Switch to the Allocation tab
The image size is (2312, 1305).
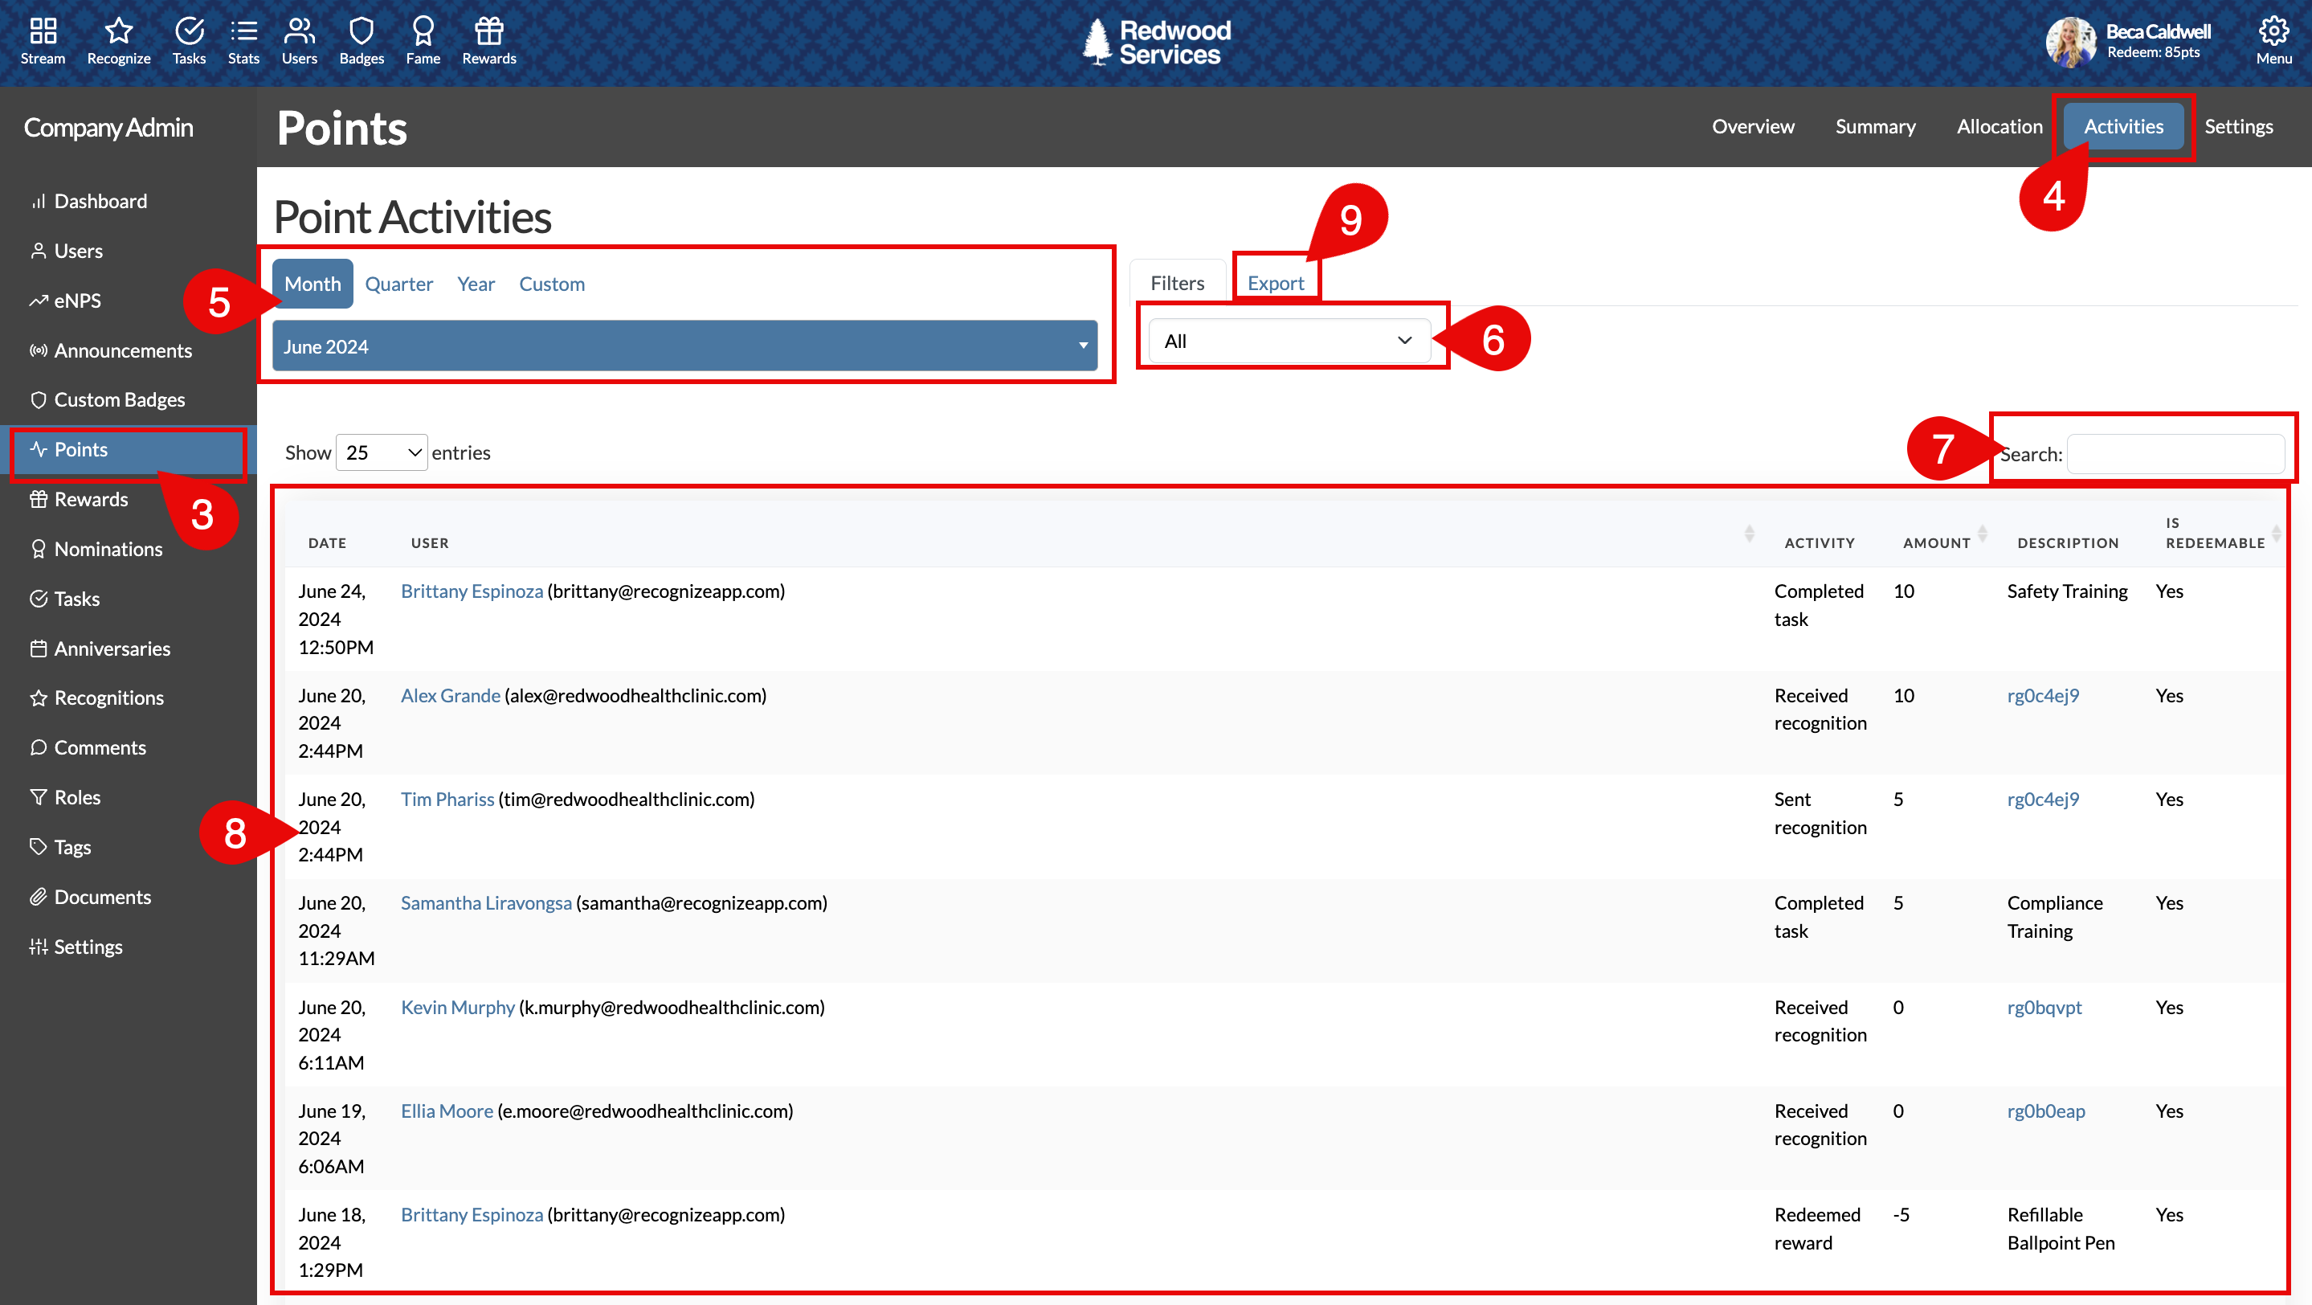point(2000,126)
